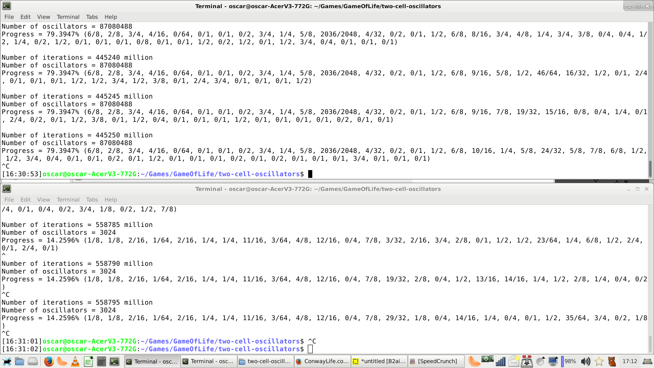The width and height of the screenshot is (654, 368).
Task: Open File menu in top terminal
Action: click(x=9, y=17)
